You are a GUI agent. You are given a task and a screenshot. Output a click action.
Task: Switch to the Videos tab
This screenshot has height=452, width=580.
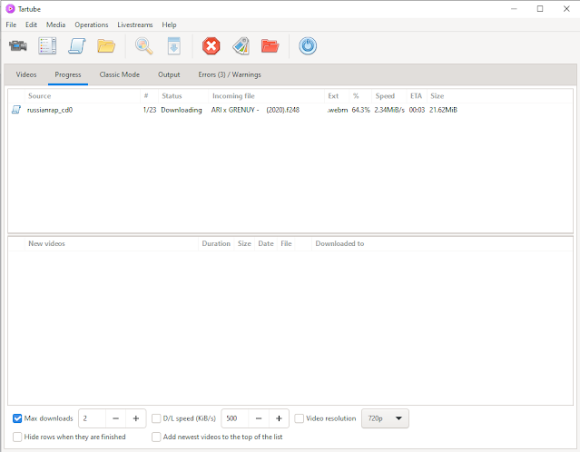[x=26, y=74]
